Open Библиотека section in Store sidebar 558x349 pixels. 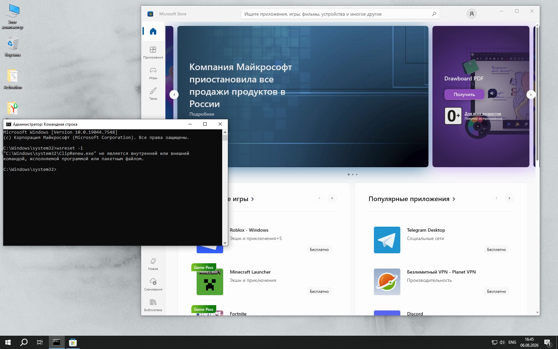point(153,305)
